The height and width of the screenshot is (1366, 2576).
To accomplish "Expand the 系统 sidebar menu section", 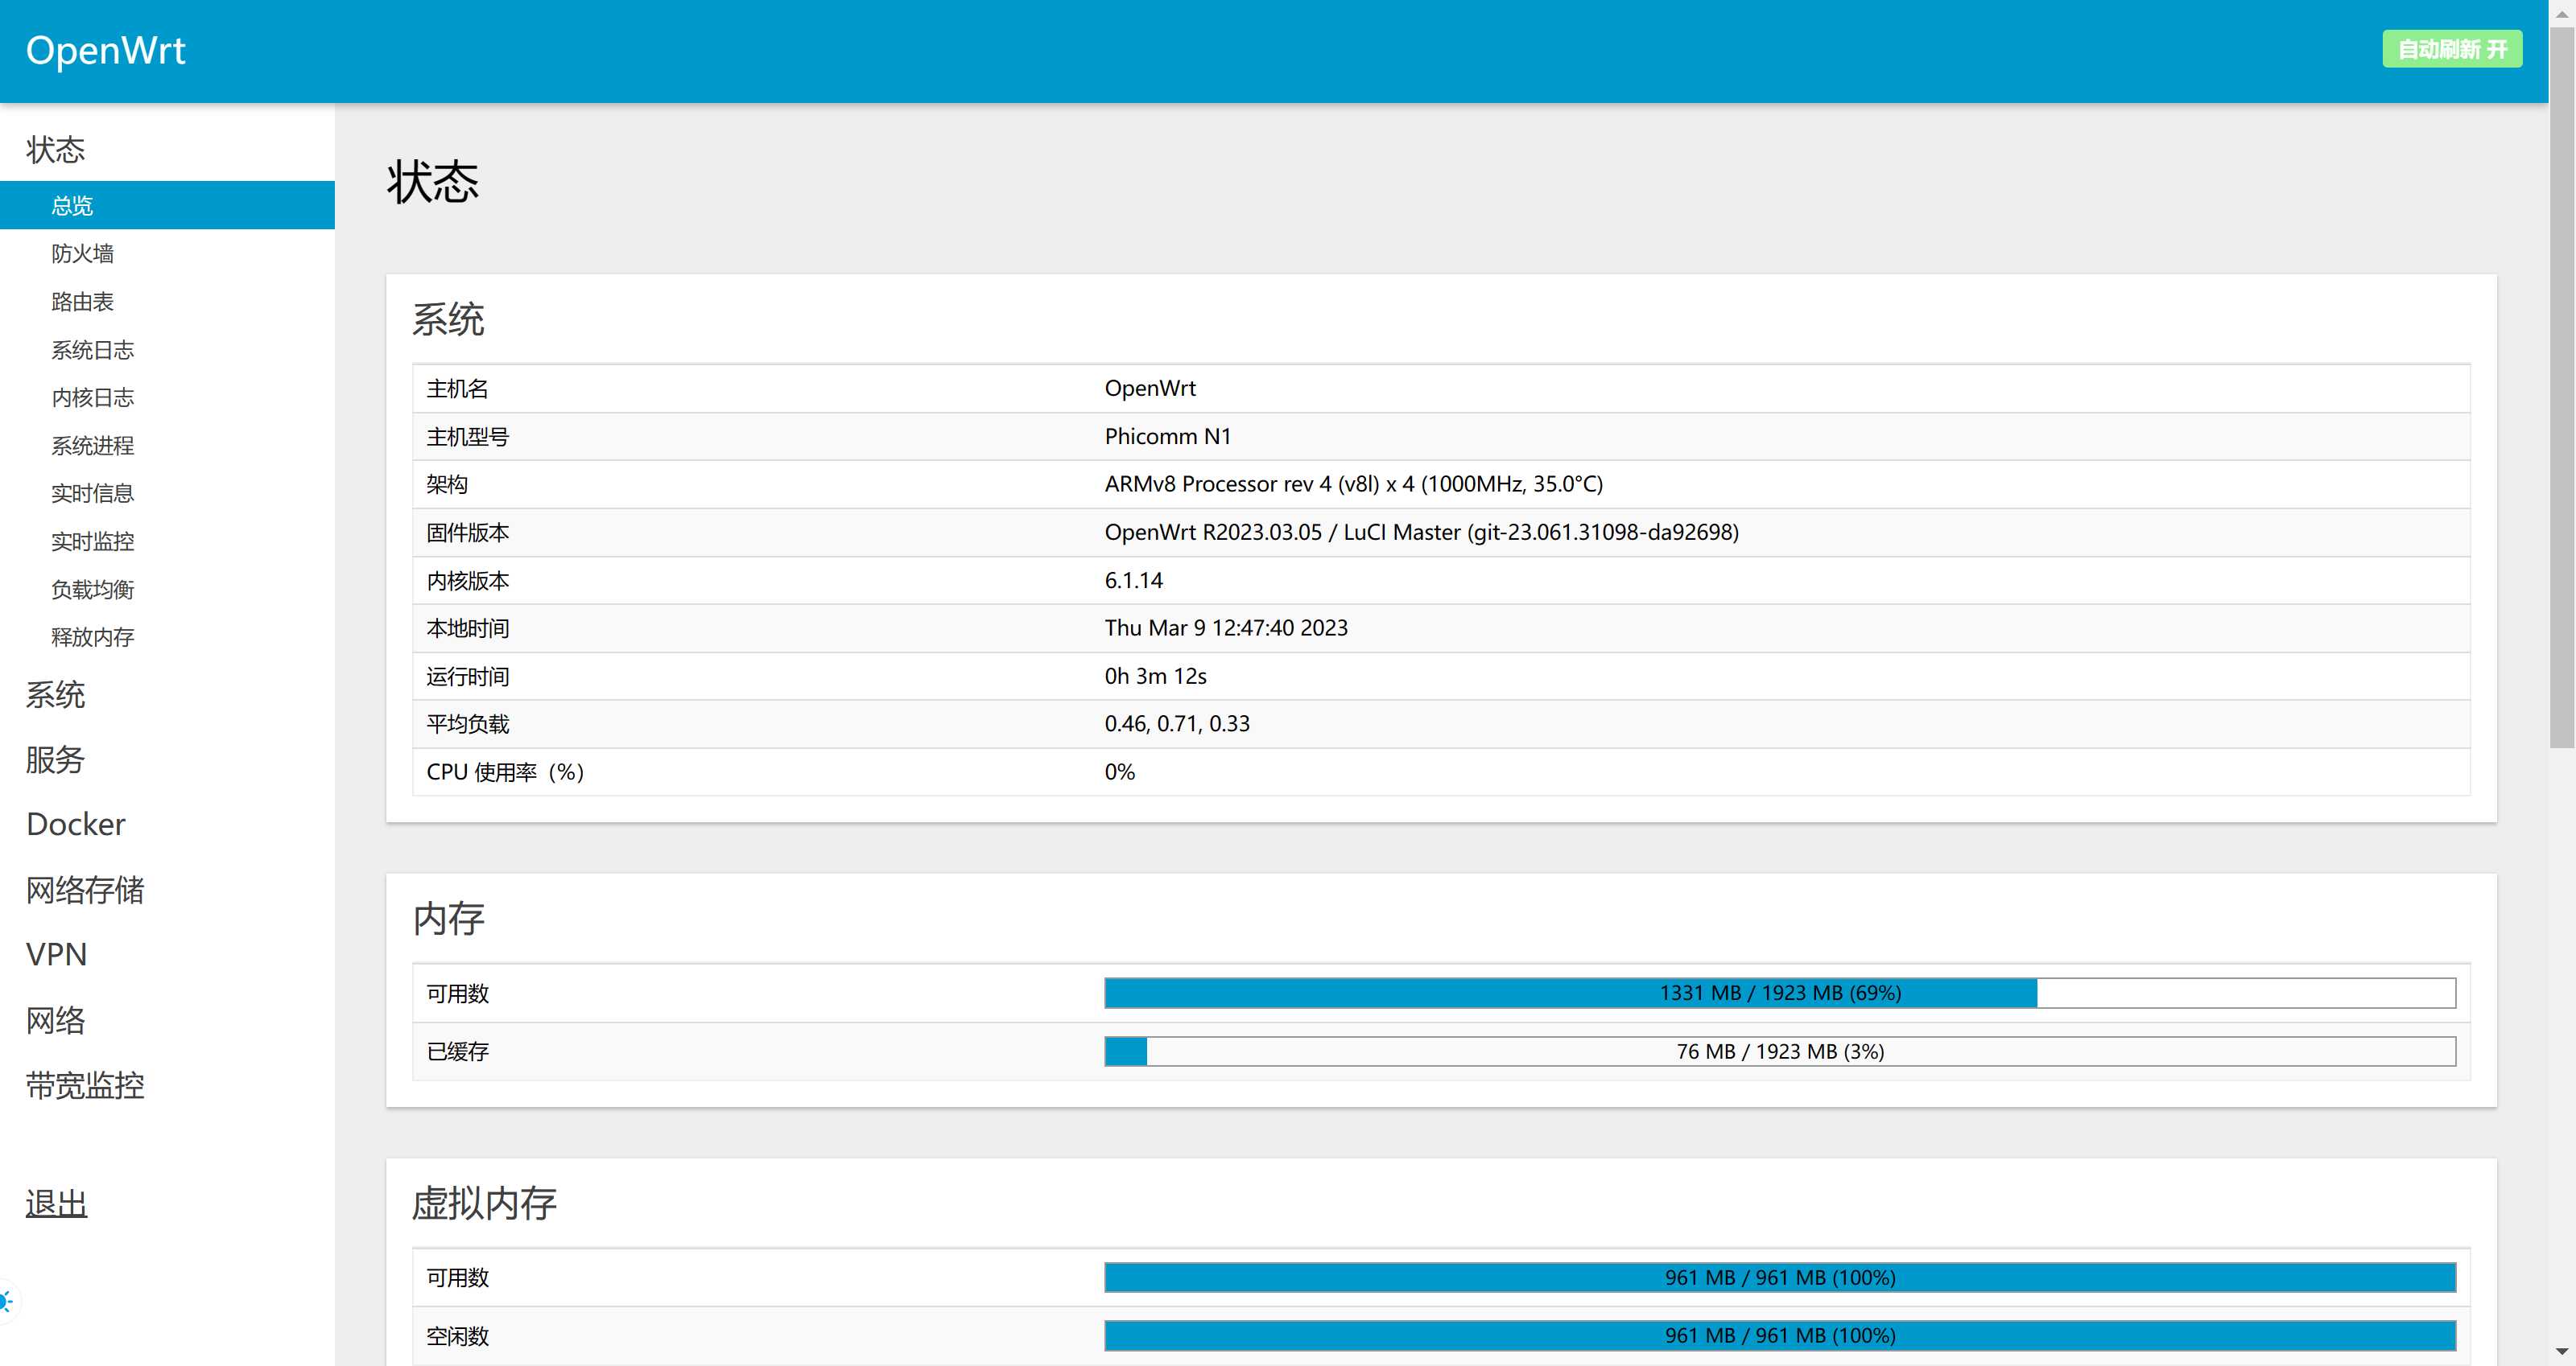I will 56,694.
